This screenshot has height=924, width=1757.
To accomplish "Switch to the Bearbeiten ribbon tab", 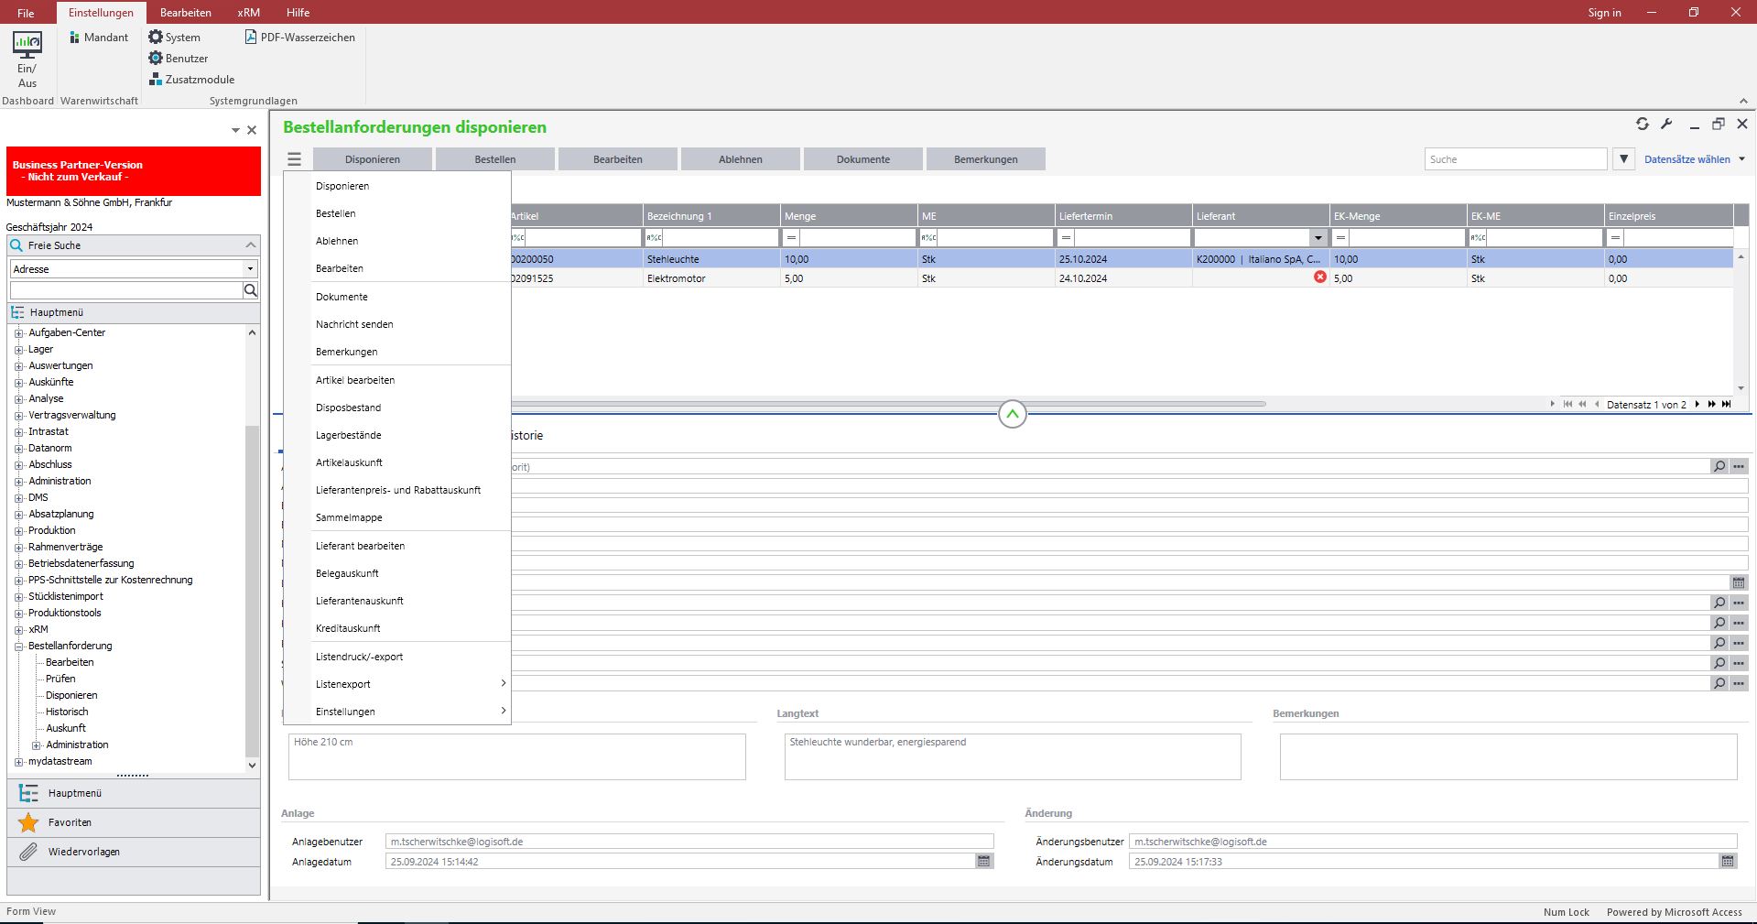I will (x=186, y=13).
